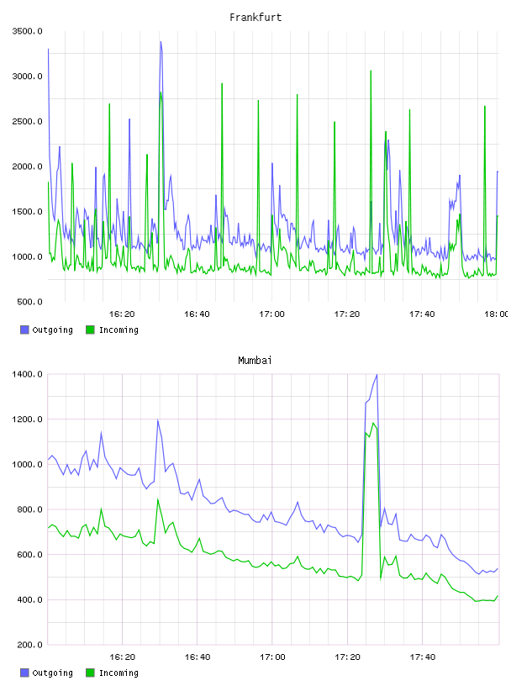Click the 18:00 time label under Frankfurt chart
Image resolution: width=511 pixels, height=686 pixels.
click(x=496, y=314)
